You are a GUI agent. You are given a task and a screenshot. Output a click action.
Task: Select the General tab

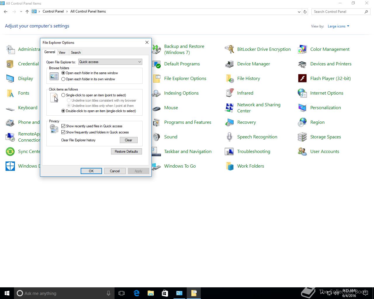coord(49,52)
